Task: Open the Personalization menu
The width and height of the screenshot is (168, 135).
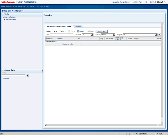Action: pyautogui.click(x=126, y=2)
